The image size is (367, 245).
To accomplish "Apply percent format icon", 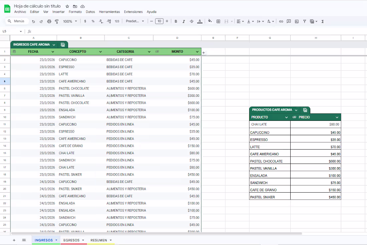I will click(93, 21).
